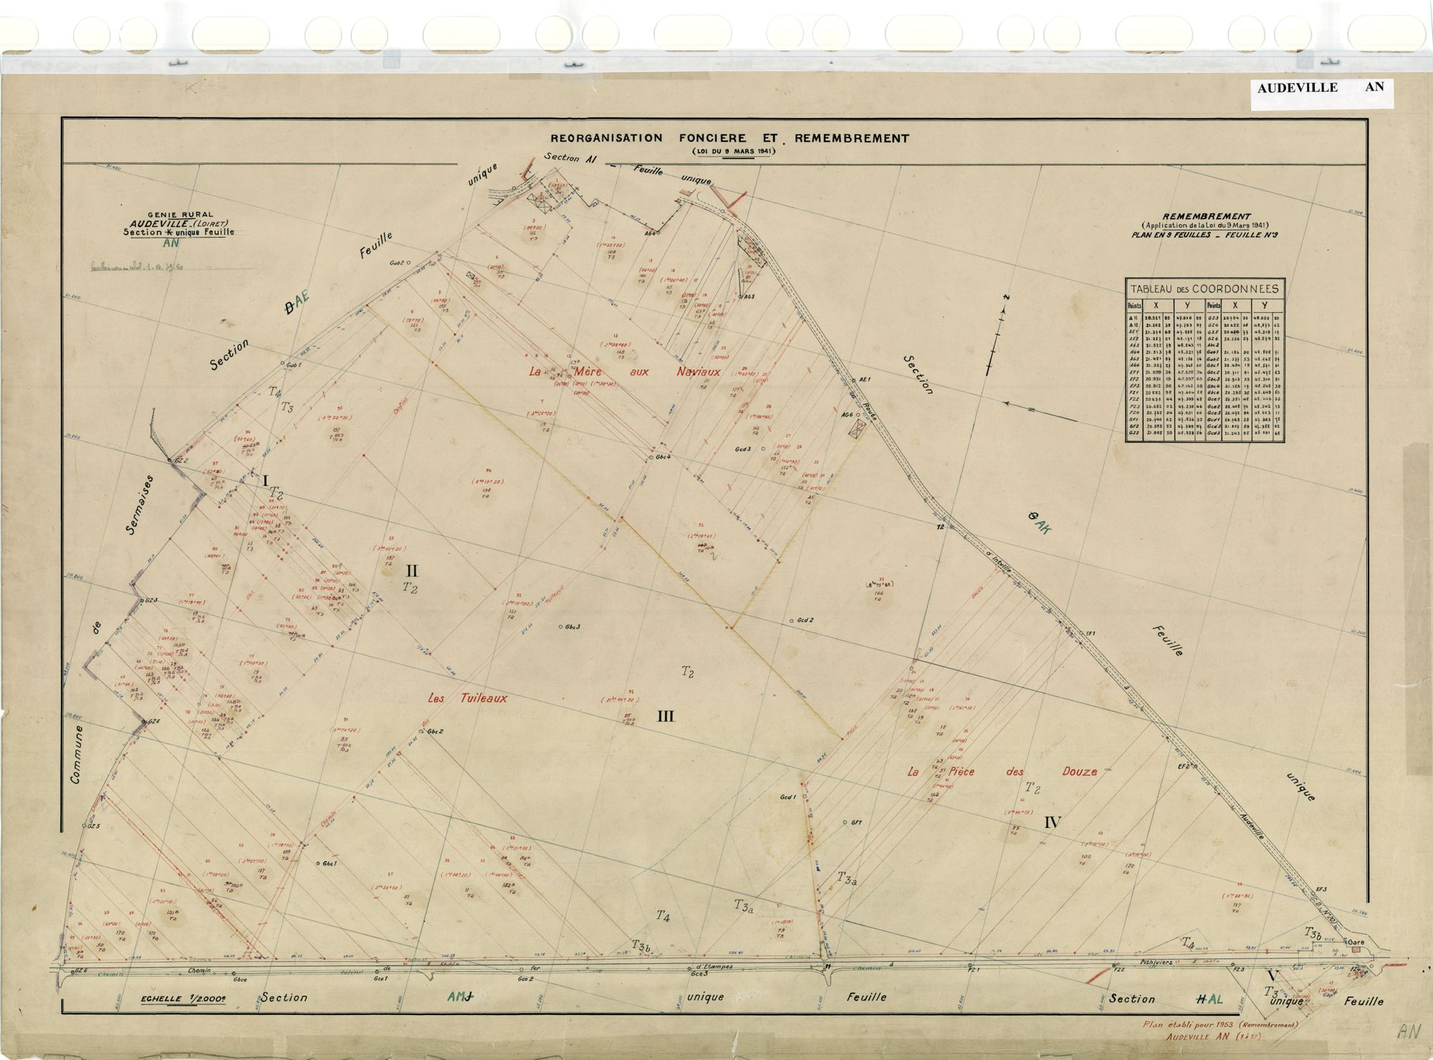Click the survey point label 'A66'
Screen dimensions: 1433x1060
(x=848, y=414)
